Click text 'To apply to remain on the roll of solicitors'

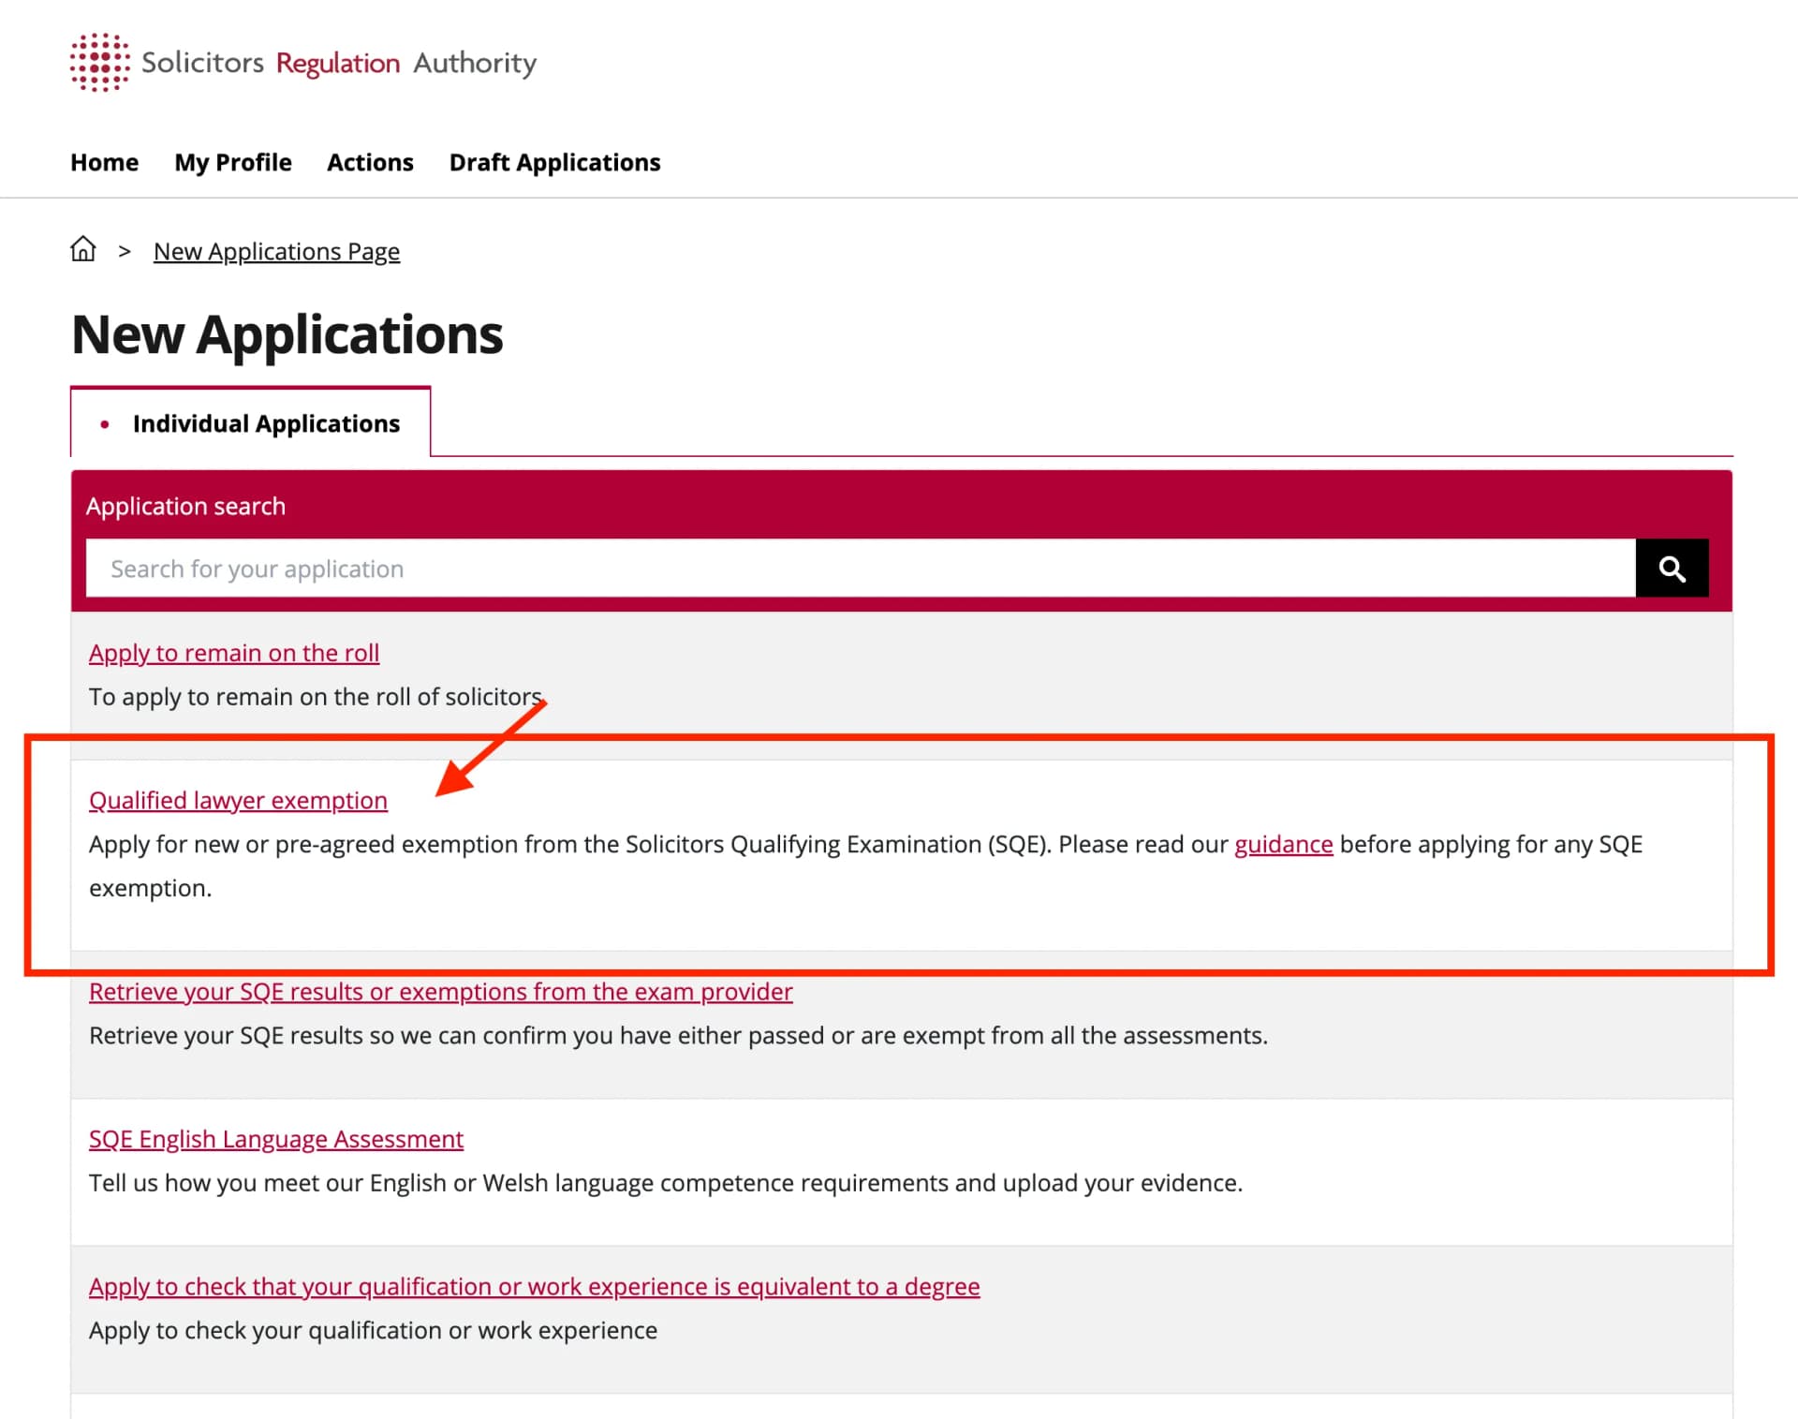(316, 696)
